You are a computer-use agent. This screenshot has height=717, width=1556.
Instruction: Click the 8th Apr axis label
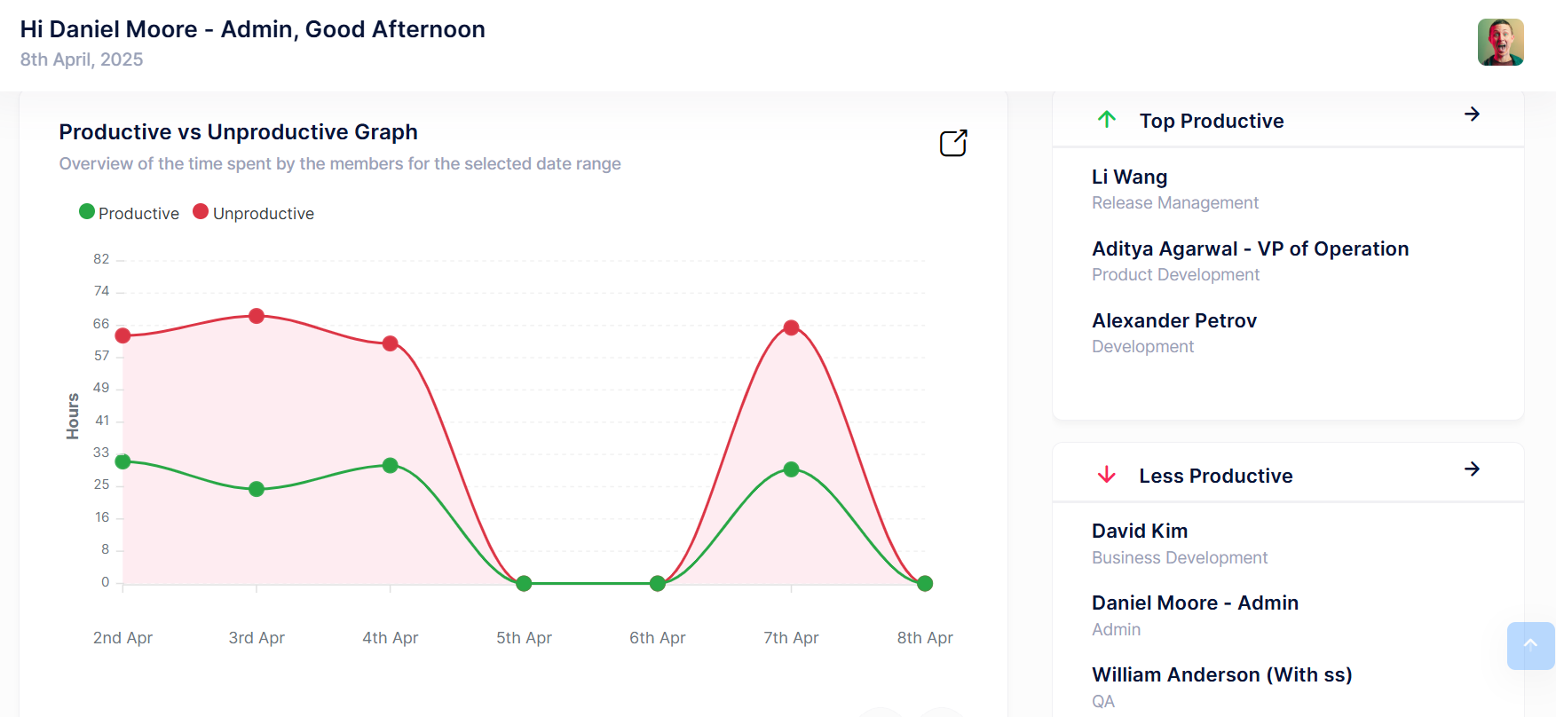(x=925, y=637)
